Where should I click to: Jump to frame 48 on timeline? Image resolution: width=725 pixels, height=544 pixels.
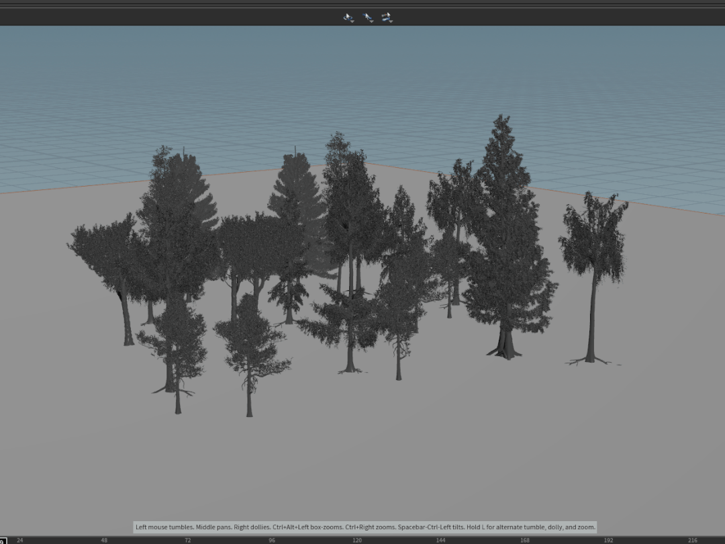pyautogui.click(x=104, y=540)
